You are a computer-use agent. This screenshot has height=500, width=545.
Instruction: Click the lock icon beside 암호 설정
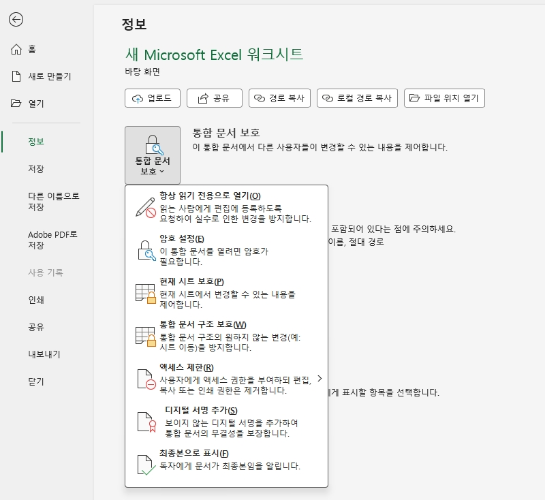click(x=146, y=251)
